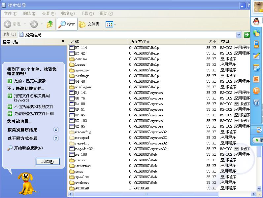Viewport: 263px width, 198px height.
Task: Expand 以不同方式查看 section
Action: [x=56, y=138]
